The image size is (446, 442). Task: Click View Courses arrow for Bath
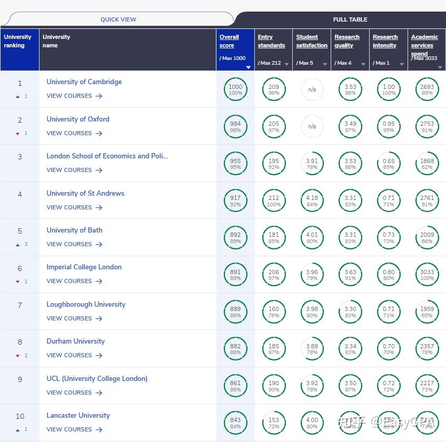point(99,244)
